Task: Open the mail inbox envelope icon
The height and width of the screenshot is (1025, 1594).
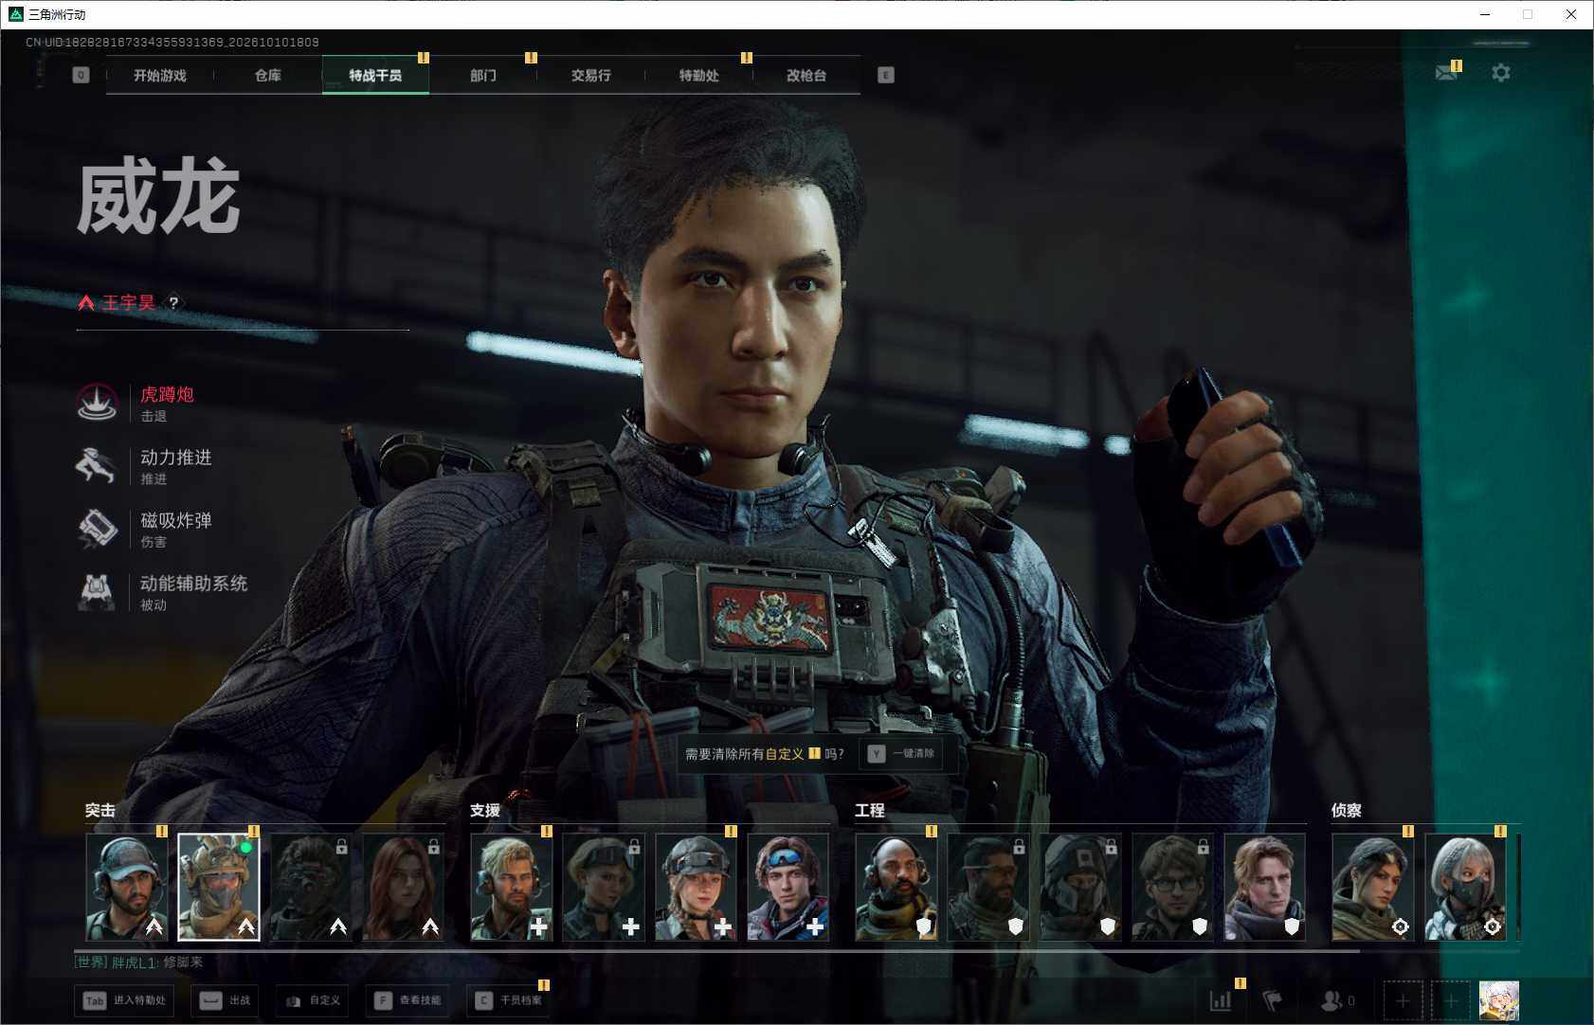Action: (1445, 73)
